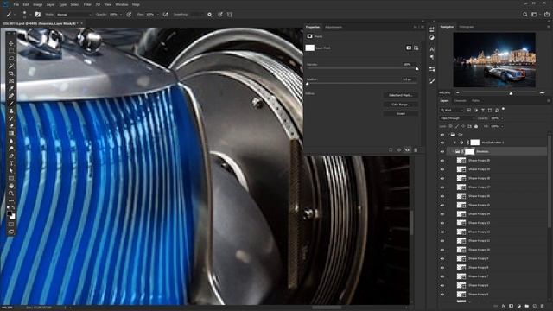
Task: Open the Window menu
Action: pyautogui.click(x=122, y=4)
